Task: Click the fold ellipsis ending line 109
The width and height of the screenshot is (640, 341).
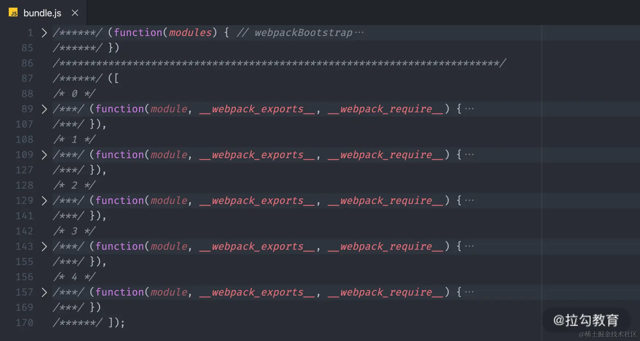Action: (469, 155)
